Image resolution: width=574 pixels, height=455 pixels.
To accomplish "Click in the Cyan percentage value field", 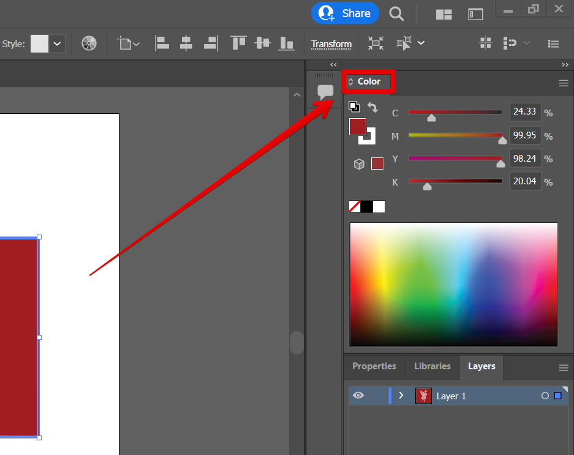I will click(524, 112).
